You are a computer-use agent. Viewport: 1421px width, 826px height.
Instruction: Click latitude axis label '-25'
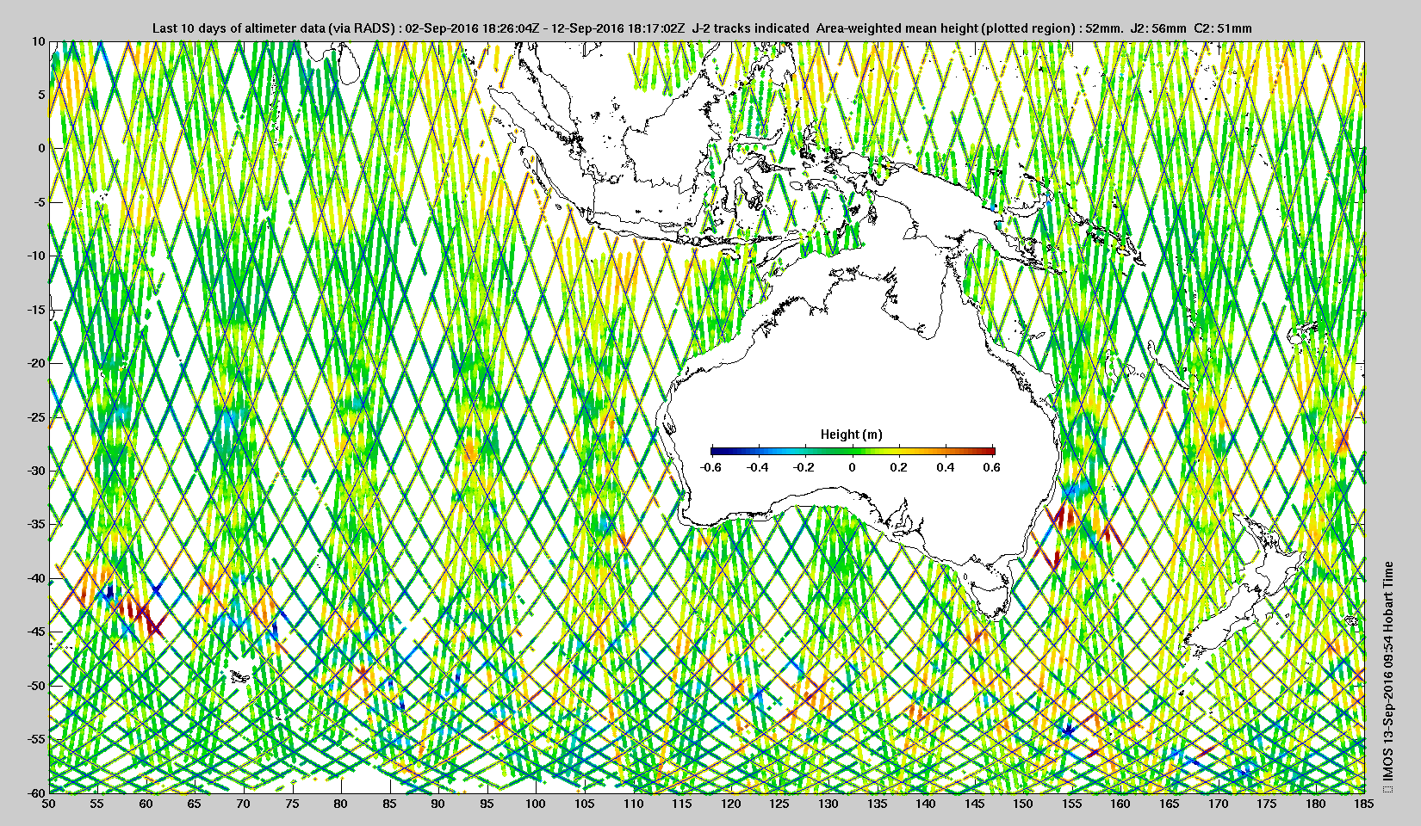coord(35,417)
